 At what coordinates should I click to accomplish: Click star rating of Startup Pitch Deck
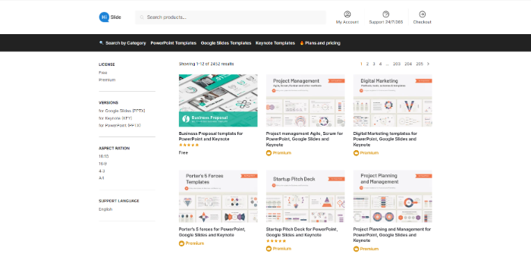coord(276,241)
